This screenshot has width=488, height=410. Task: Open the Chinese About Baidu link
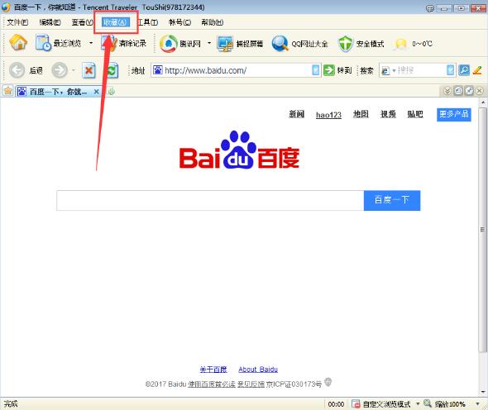coord(213,369)
